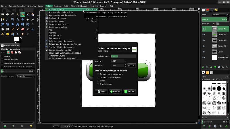Select the Rectangle Select tool

[x=3, y=14]
